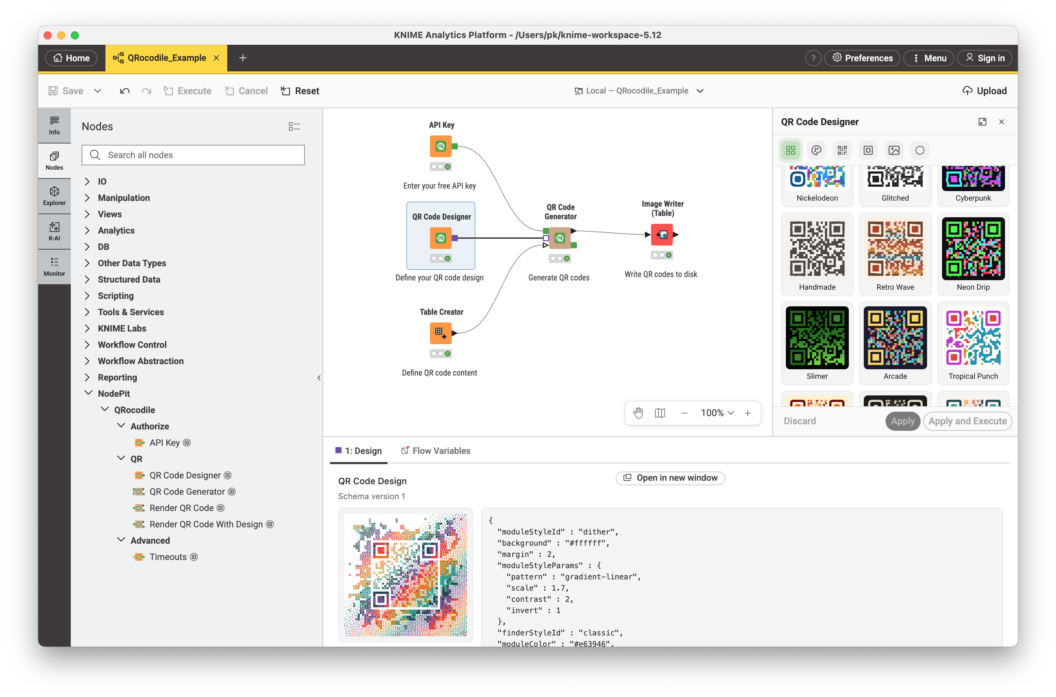This screenshot has width=1056, height=697.
Task: Expand QR Code Designer panel to full size
Action: 982,122
